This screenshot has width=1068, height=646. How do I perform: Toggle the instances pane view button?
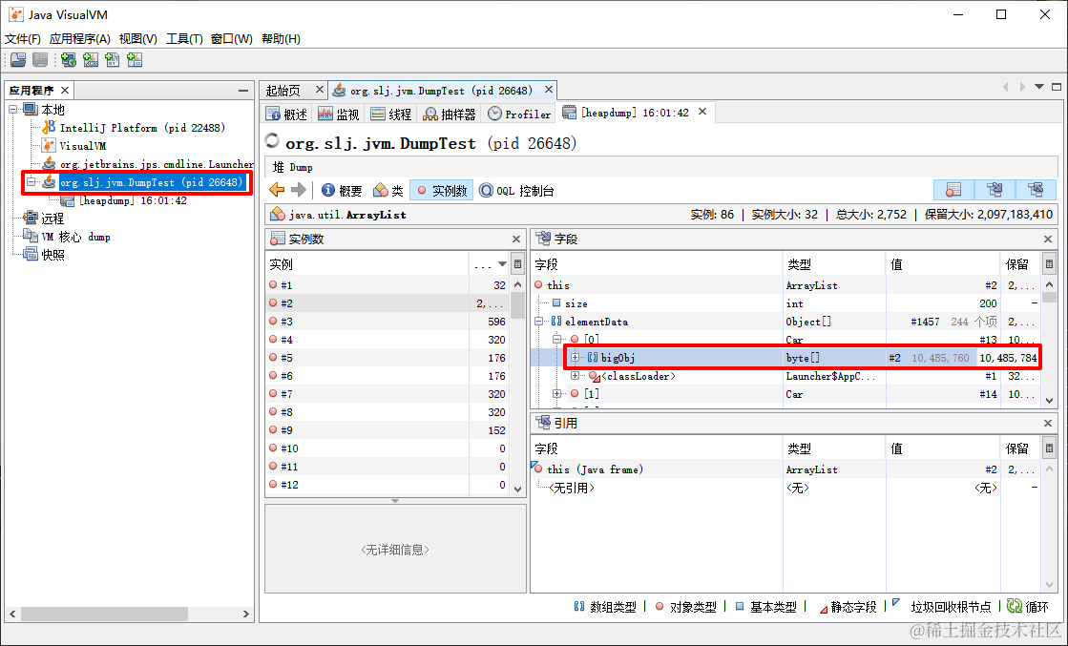click(953, 190)
